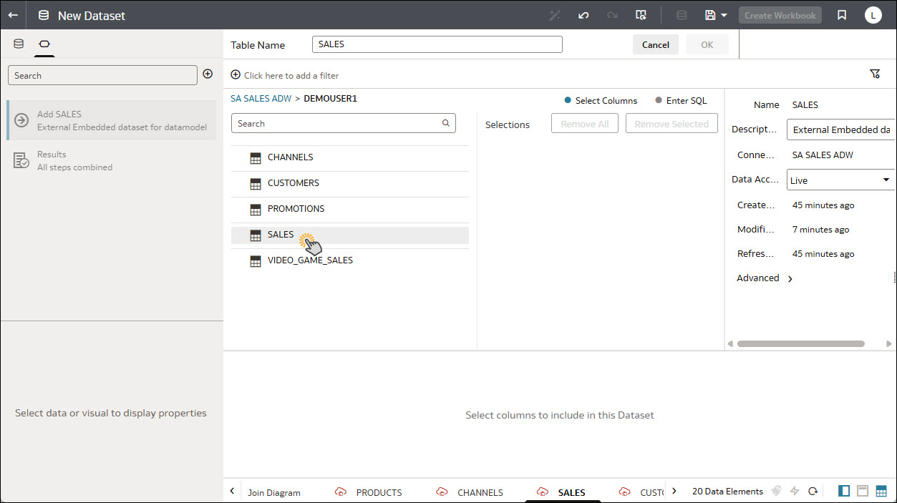Screen dimensions: 897x503
Task: Click the rocket icon in status bar
Action: point(776,491)
